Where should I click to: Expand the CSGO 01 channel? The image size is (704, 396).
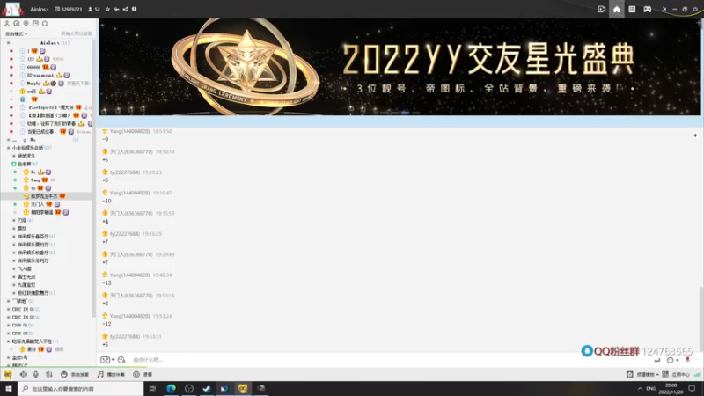9,325
